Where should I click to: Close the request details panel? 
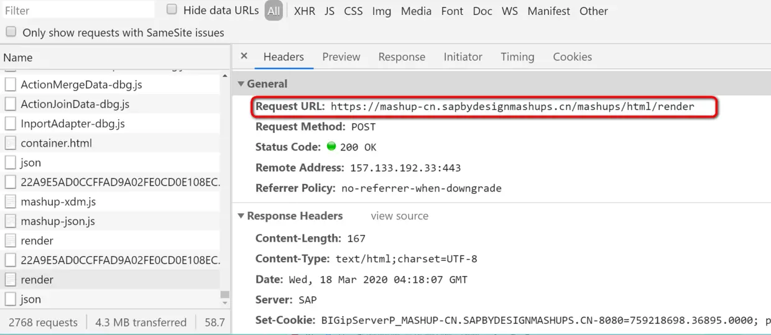click(x=244, y=56)
